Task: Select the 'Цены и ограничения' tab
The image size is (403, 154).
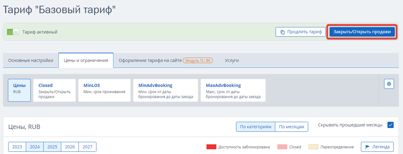Action: (x=86, y=60)
